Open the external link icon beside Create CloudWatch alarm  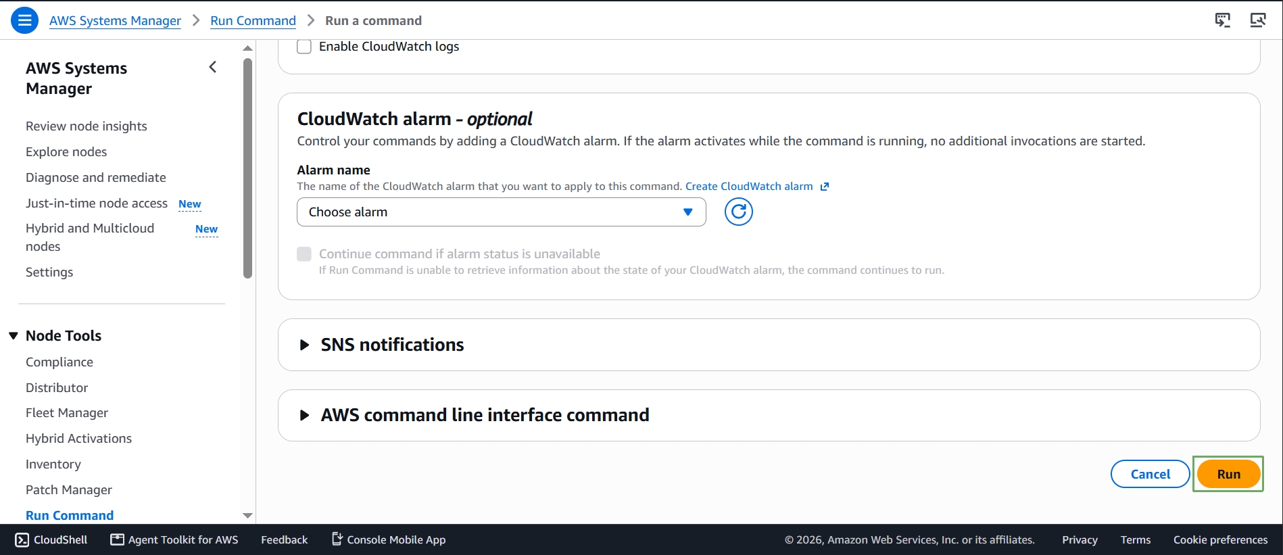click(825, 187)
